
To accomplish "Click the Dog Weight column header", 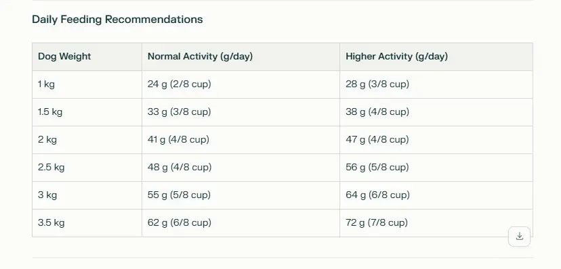I will 87,57.
